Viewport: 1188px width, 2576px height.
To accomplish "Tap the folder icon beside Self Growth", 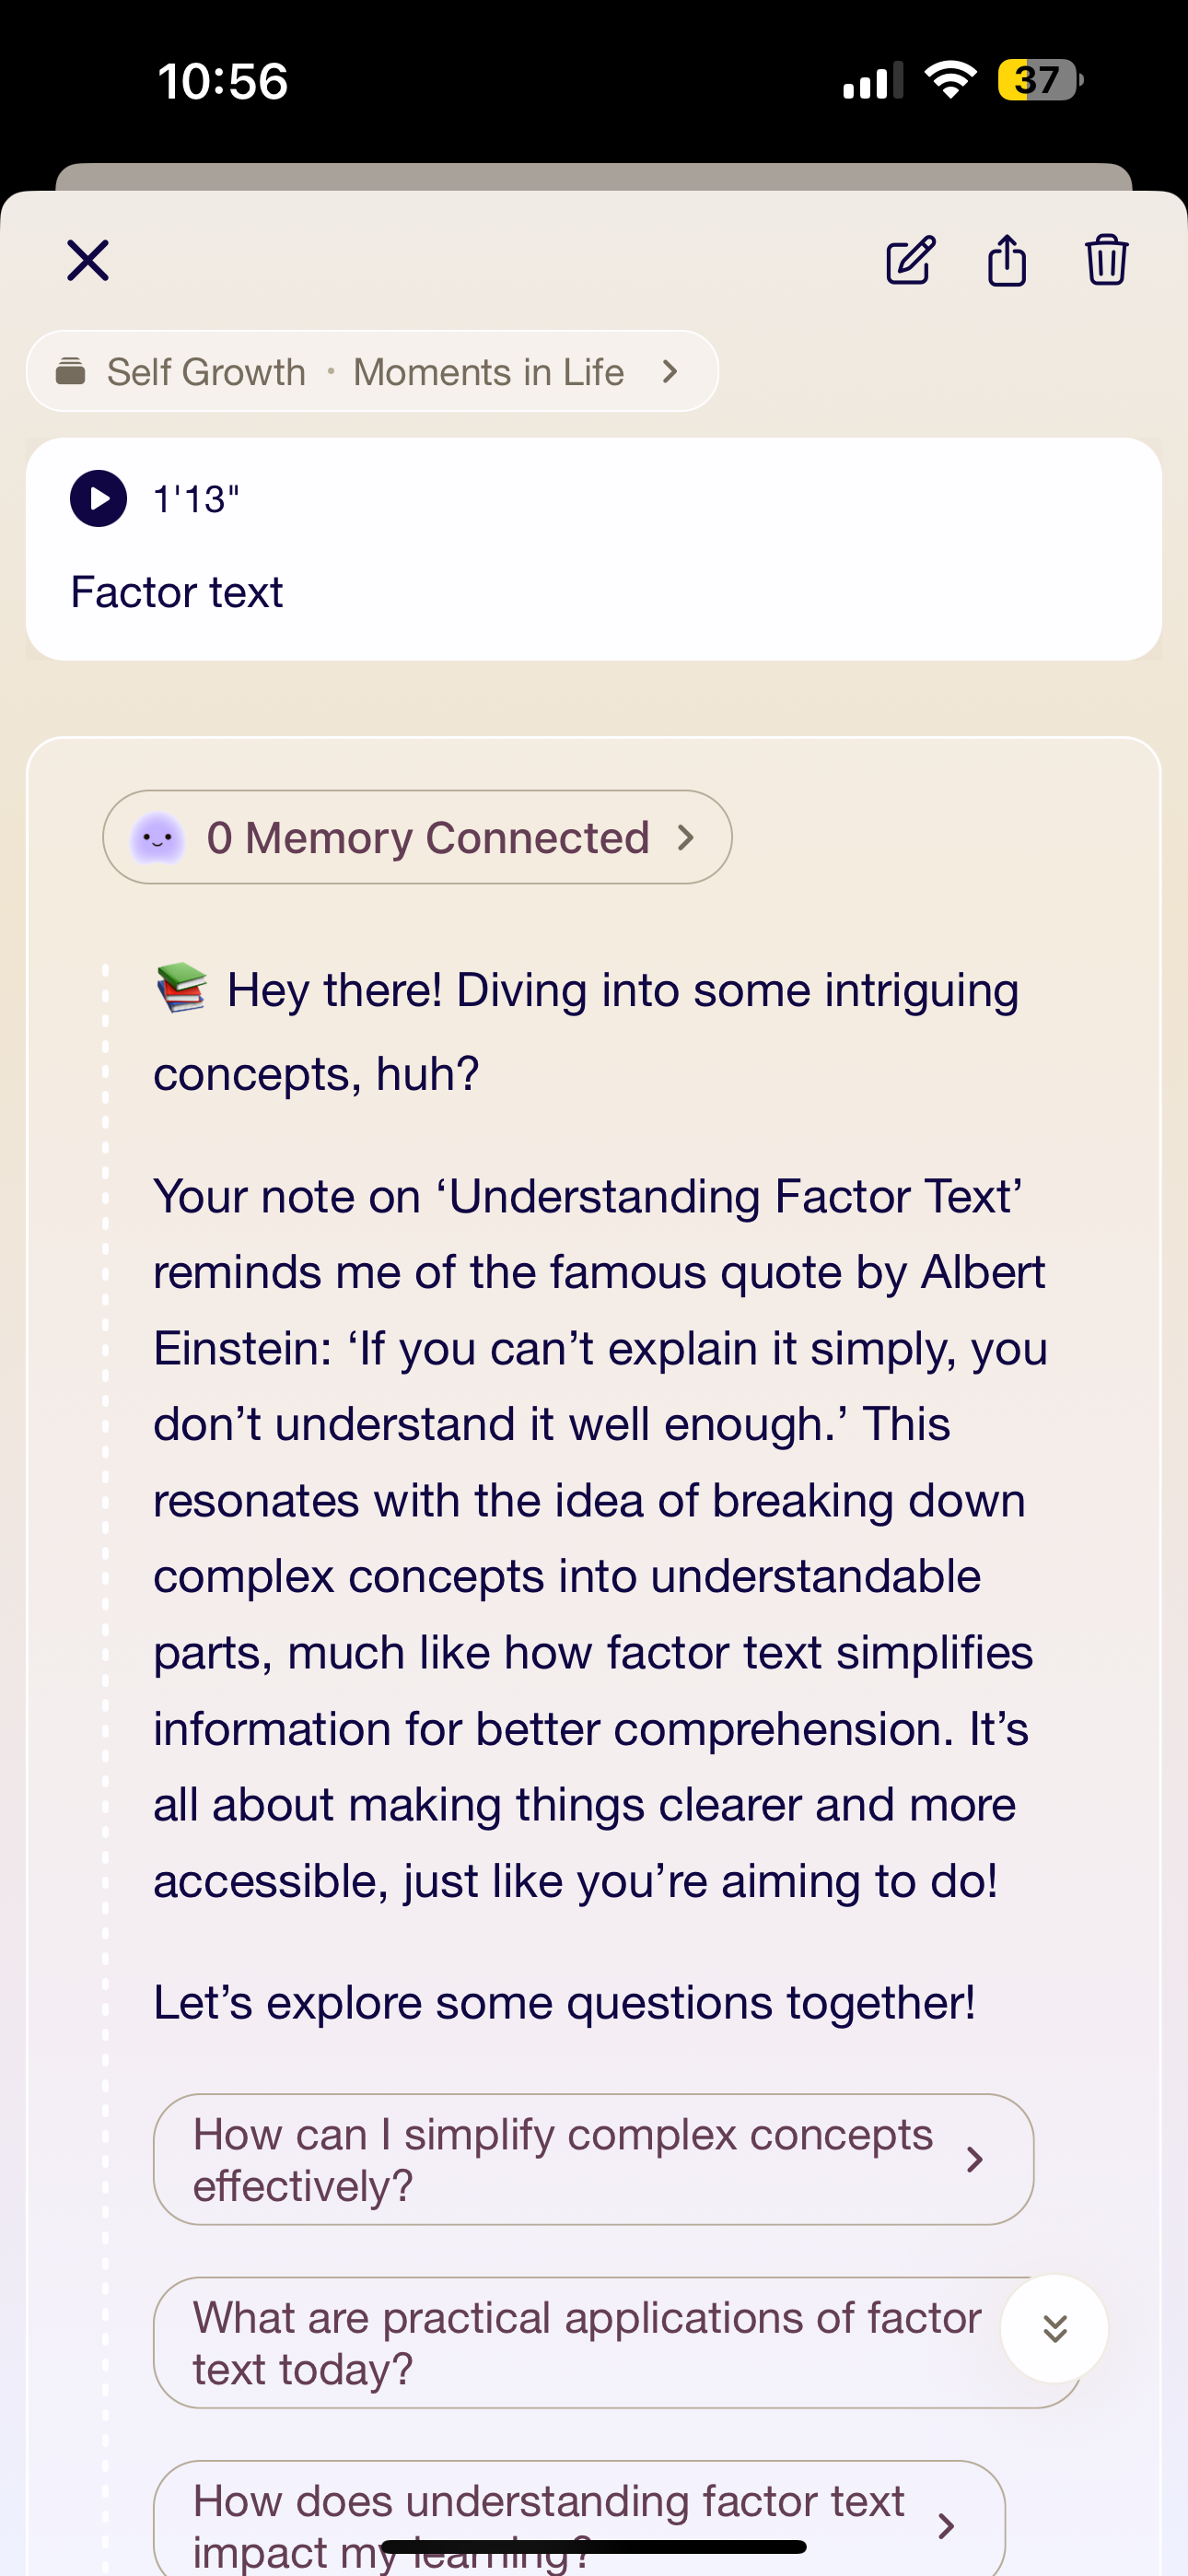I will click(x=70, y=371).
